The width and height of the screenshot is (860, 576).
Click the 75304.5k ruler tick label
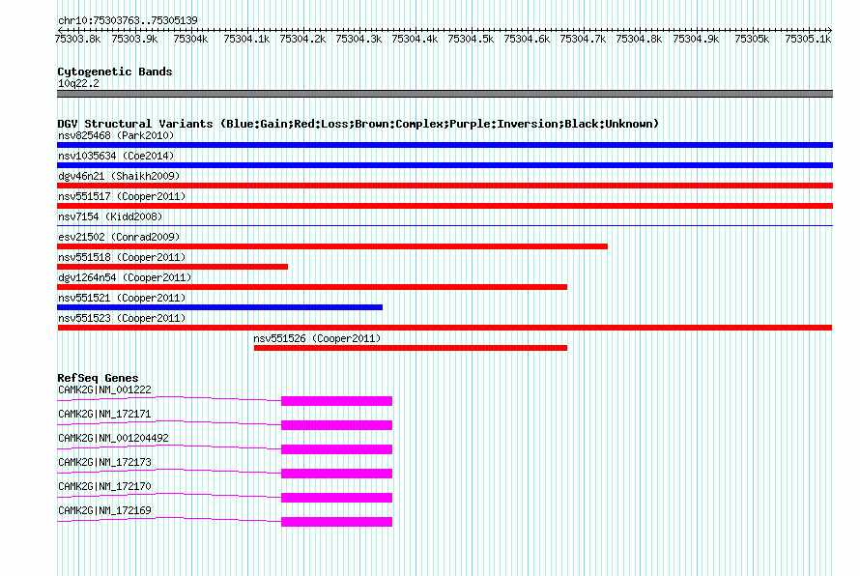[x=471, y=39]
